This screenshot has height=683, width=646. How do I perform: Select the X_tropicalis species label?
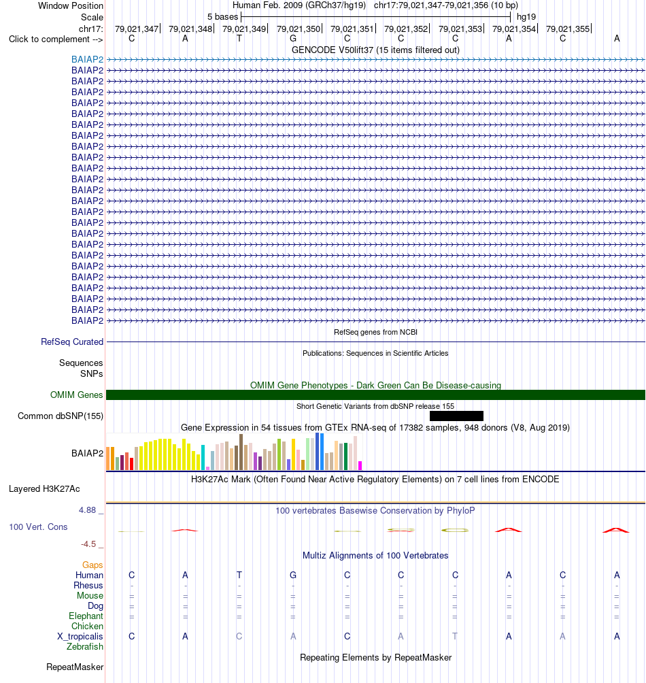[80, 636]
